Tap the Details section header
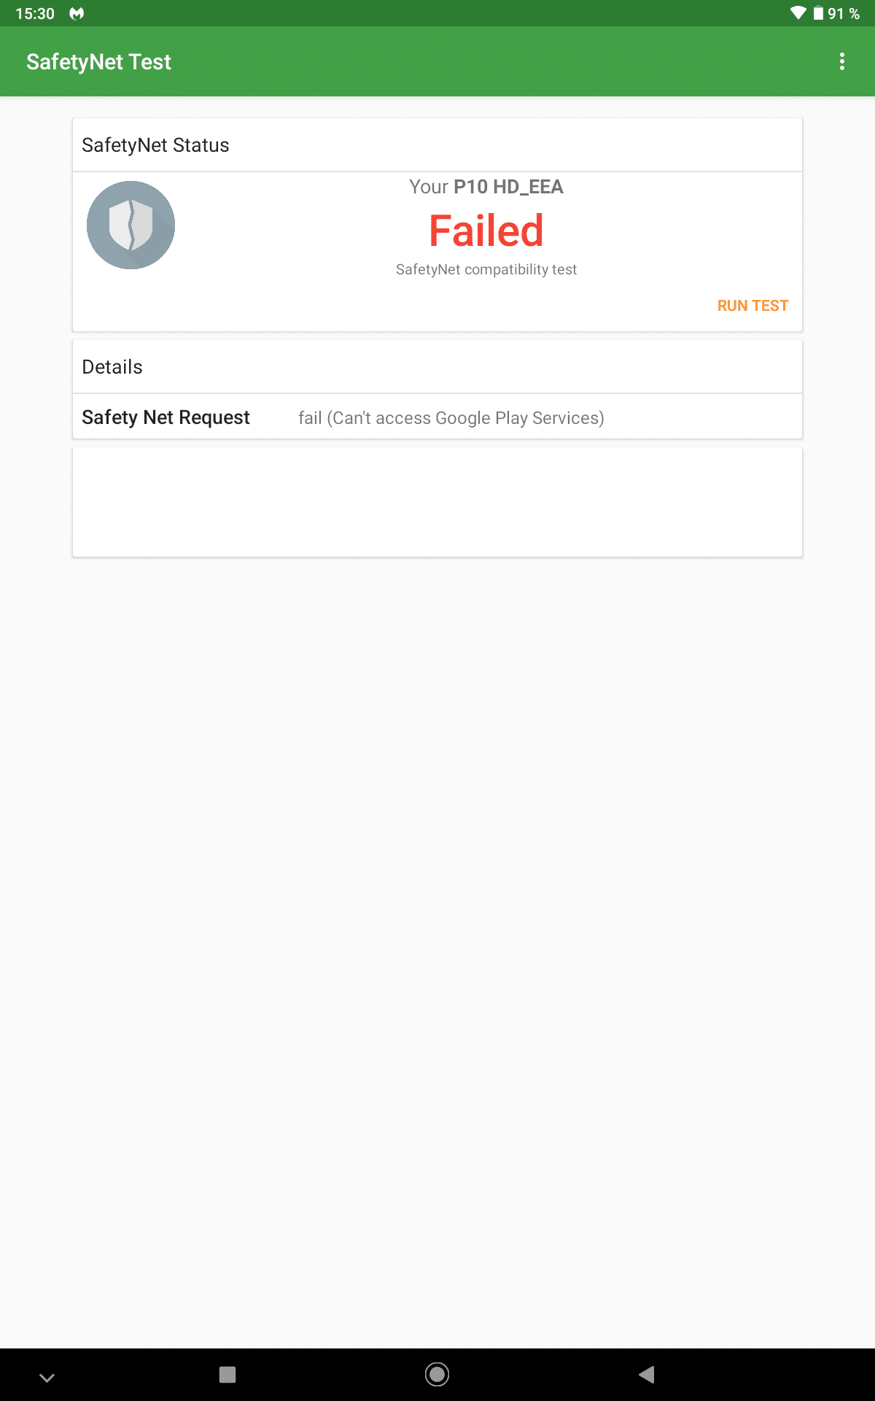The width and height of the screenshot is (875, 1401). coord(437,367)
